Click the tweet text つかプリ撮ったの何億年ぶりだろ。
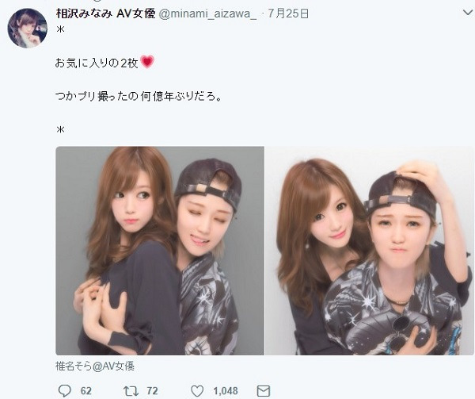The width and height of the screenshot is (475, 399). click(139, 97)
